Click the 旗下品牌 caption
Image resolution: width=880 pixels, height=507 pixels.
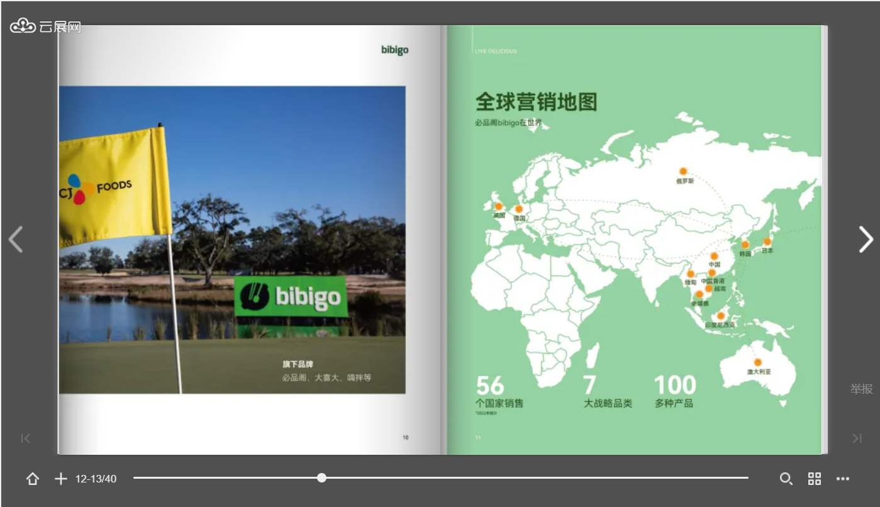tap(298, 364)
